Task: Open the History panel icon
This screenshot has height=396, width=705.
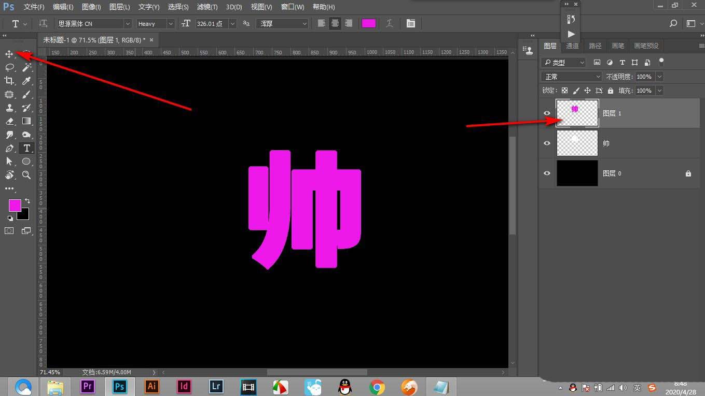Action: 571,19
